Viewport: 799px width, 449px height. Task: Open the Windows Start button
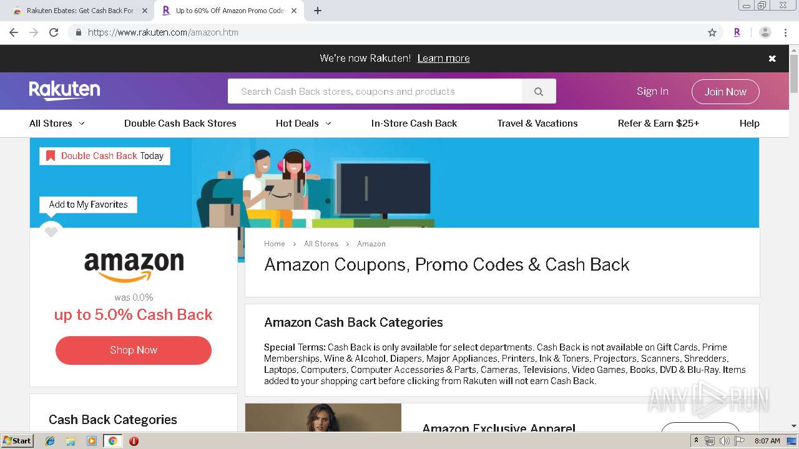tap(17, 441)
